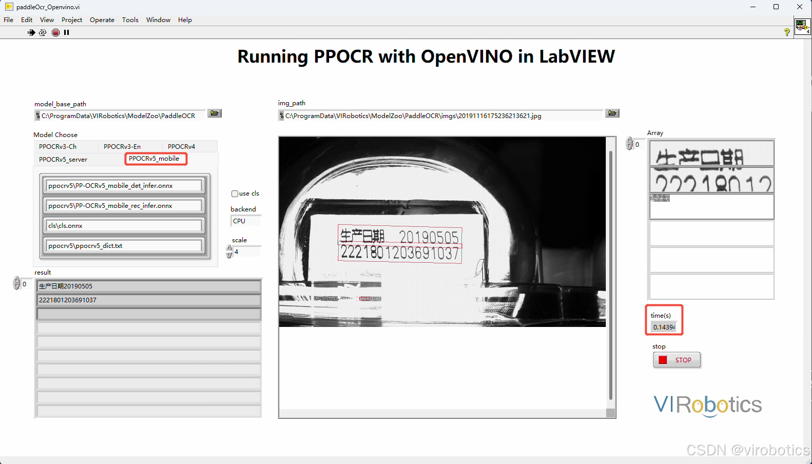The height and width of the screenshot is (464, 812).
Task: Click the second cropped number thumbnail in Array
Action: [x=711, y=180]
